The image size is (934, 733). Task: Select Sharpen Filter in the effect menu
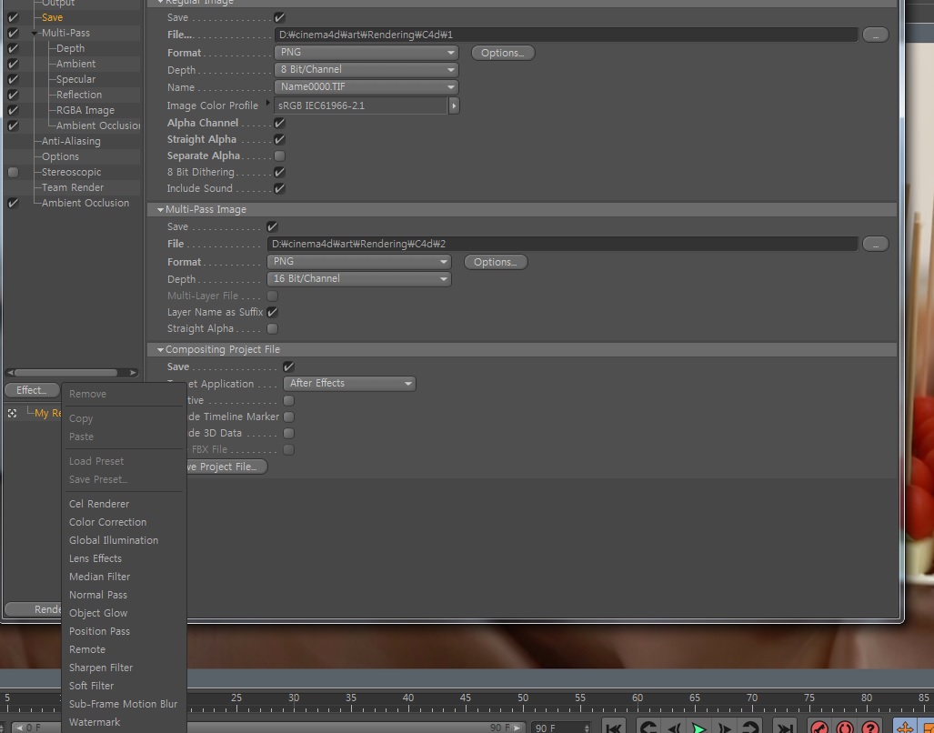click(101, 668)
